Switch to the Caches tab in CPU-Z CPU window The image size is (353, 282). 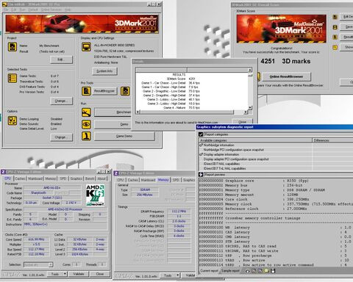20,178
